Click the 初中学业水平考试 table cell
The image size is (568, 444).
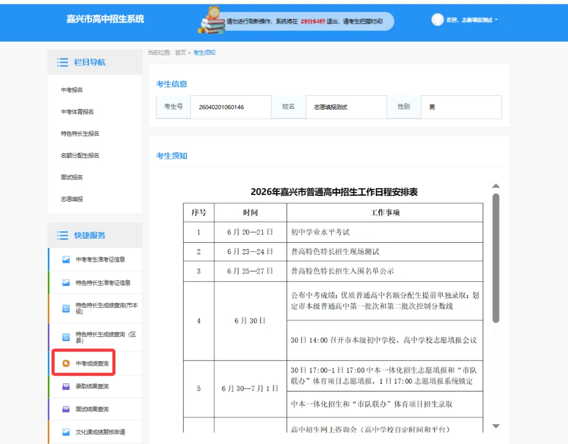click(384, 232)
